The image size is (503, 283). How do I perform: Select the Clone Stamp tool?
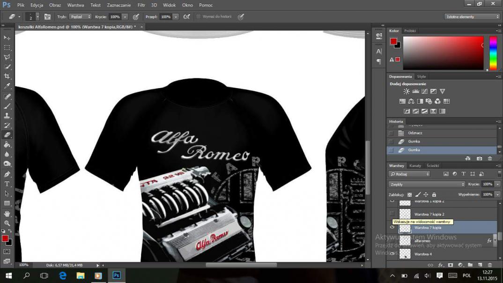[7, 116]
